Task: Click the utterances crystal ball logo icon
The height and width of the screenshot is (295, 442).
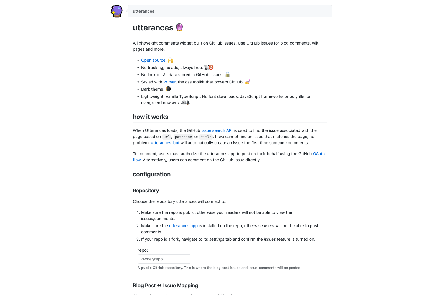Action: click(x=116, y=11)
